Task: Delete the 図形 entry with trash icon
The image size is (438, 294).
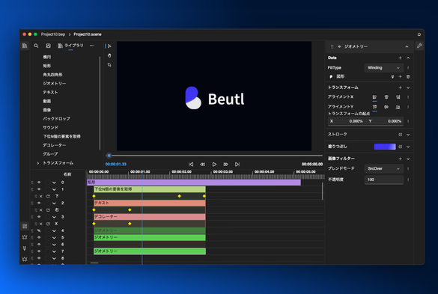Action: pos(408,76)
